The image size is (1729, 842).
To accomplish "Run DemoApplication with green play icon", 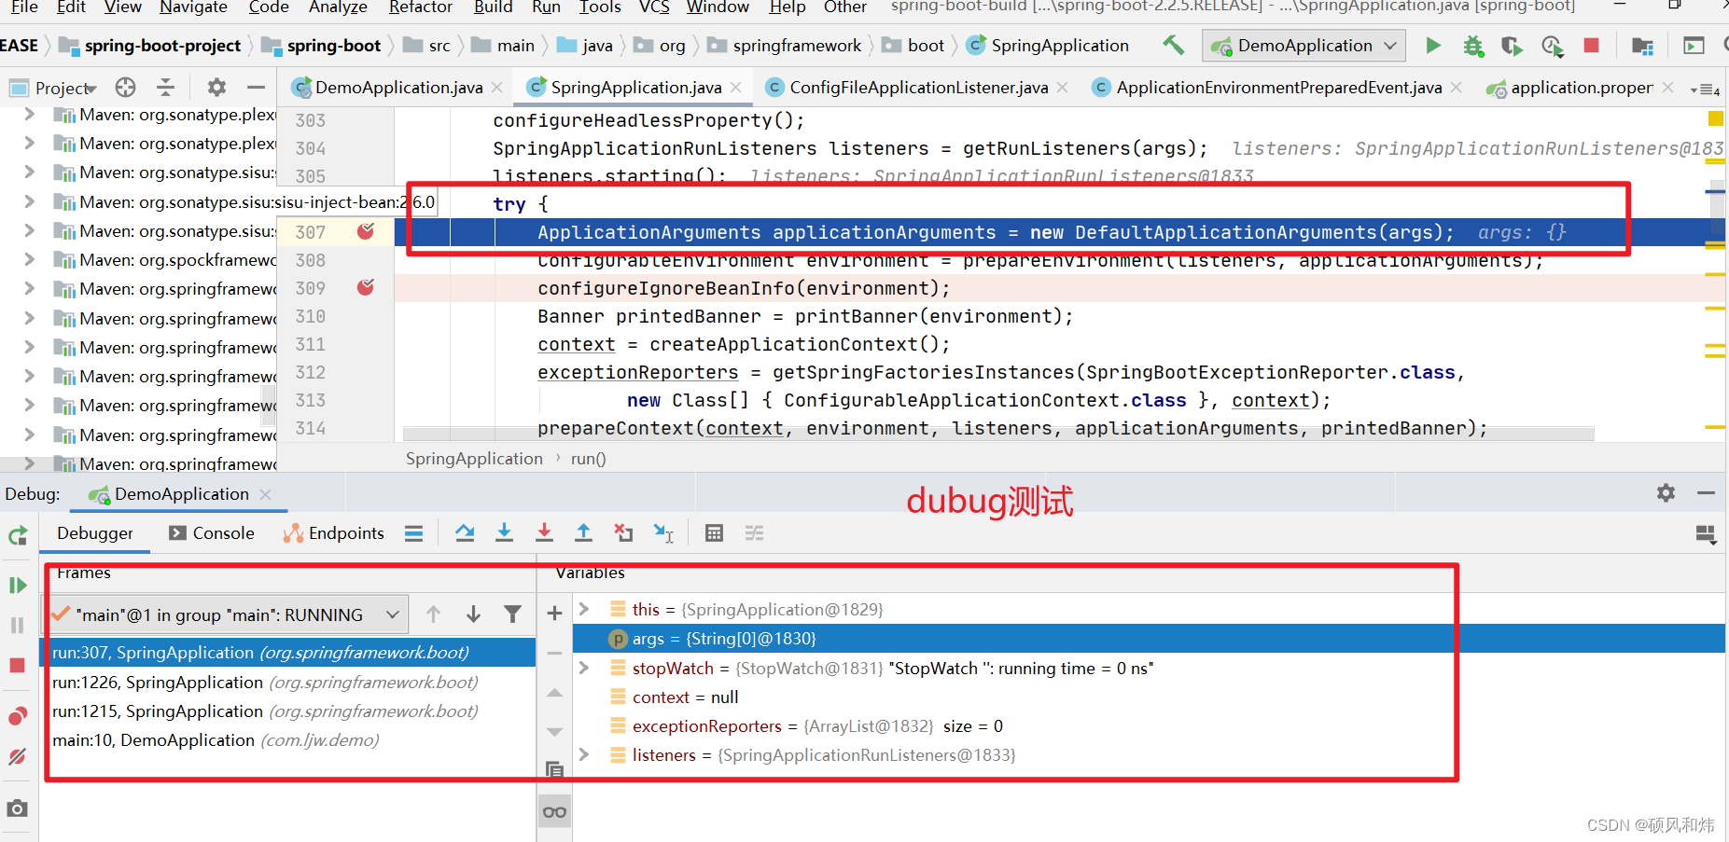I will click(1433, 45).
